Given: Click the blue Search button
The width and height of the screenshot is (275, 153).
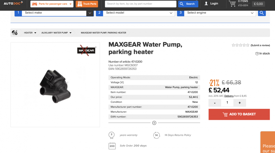Looking at the screenshot, I should click(x=188, y=4).
